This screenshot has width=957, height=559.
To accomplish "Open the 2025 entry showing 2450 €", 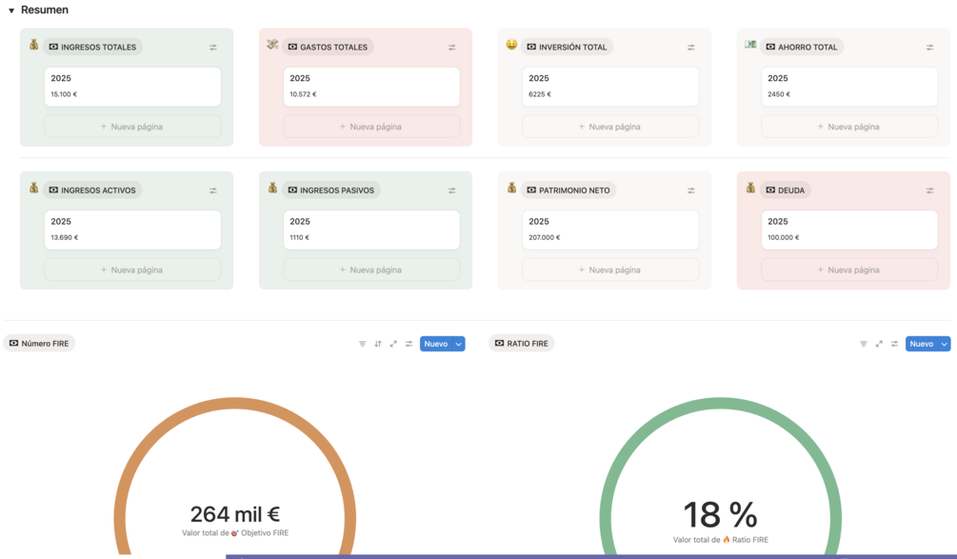I will [x=849, y=87].
